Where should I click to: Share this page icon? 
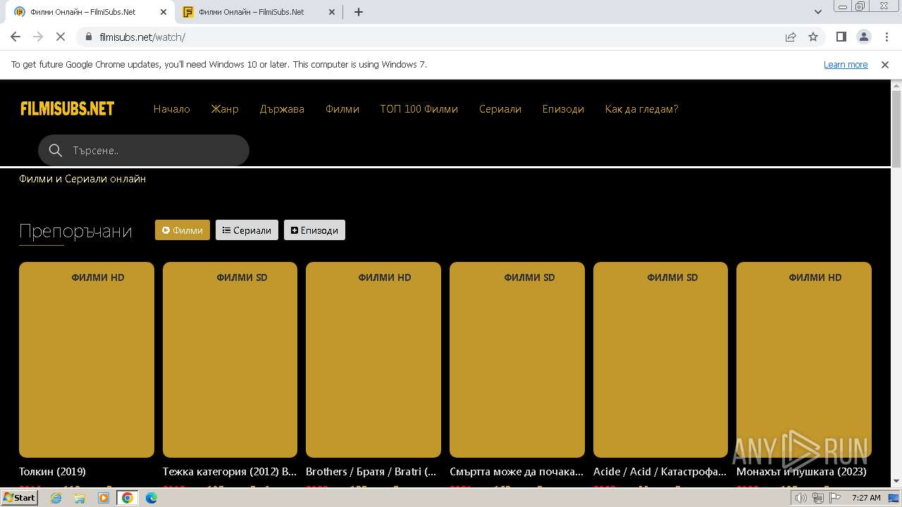click(791, 37)
